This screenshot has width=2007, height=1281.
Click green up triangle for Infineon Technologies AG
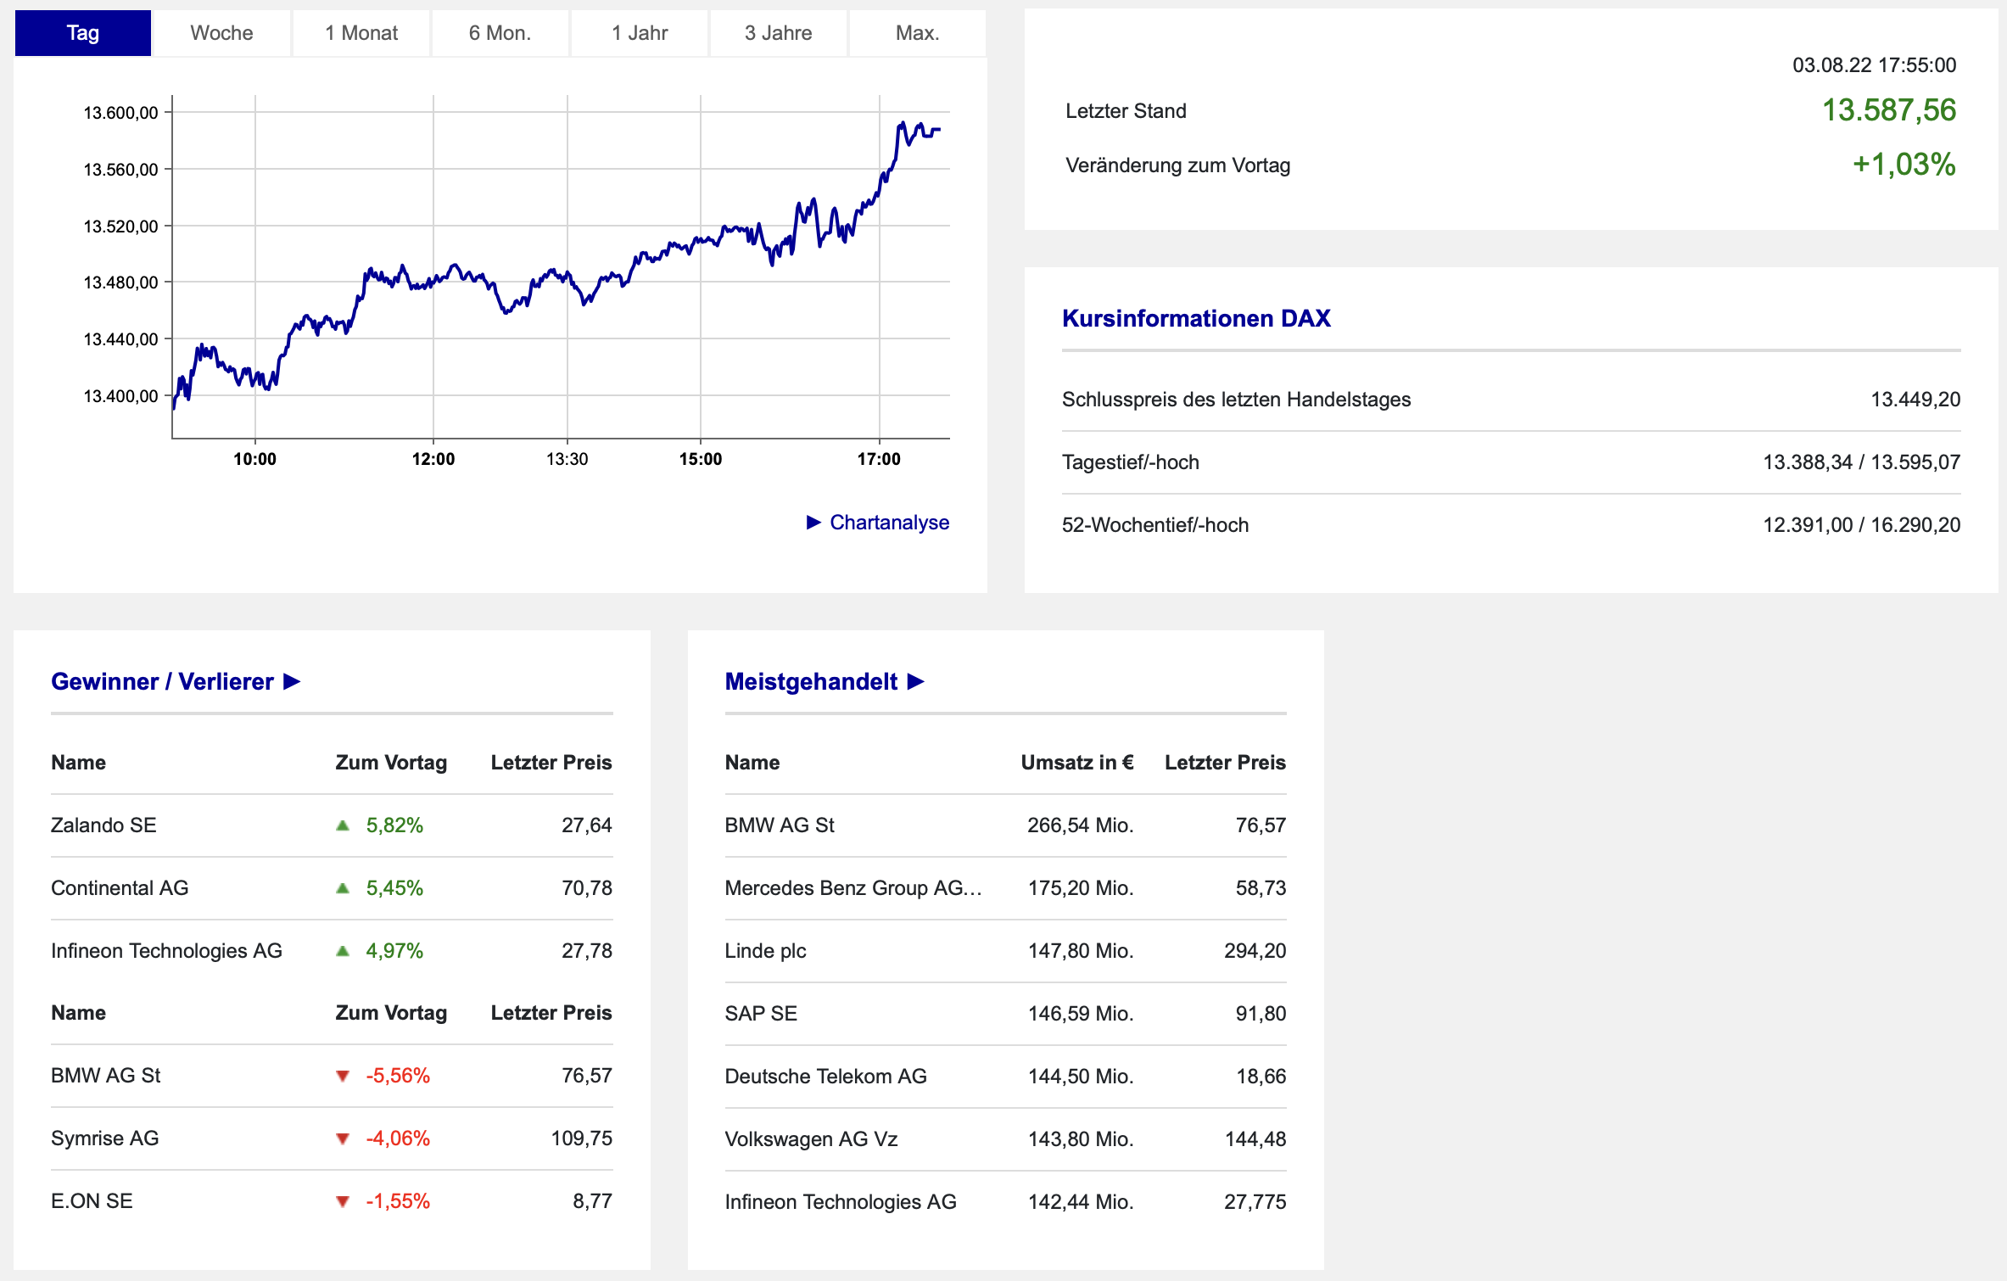[343, 951]
